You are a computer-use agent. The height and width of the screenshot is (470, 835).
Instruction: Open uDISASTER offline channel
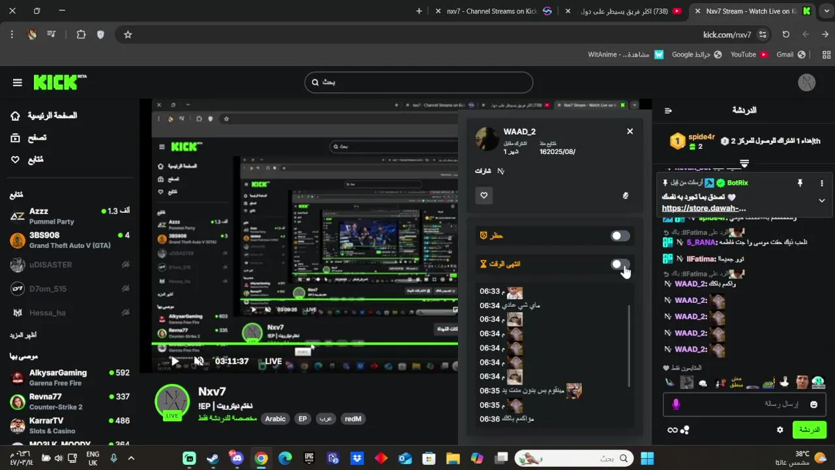[70, 264]
